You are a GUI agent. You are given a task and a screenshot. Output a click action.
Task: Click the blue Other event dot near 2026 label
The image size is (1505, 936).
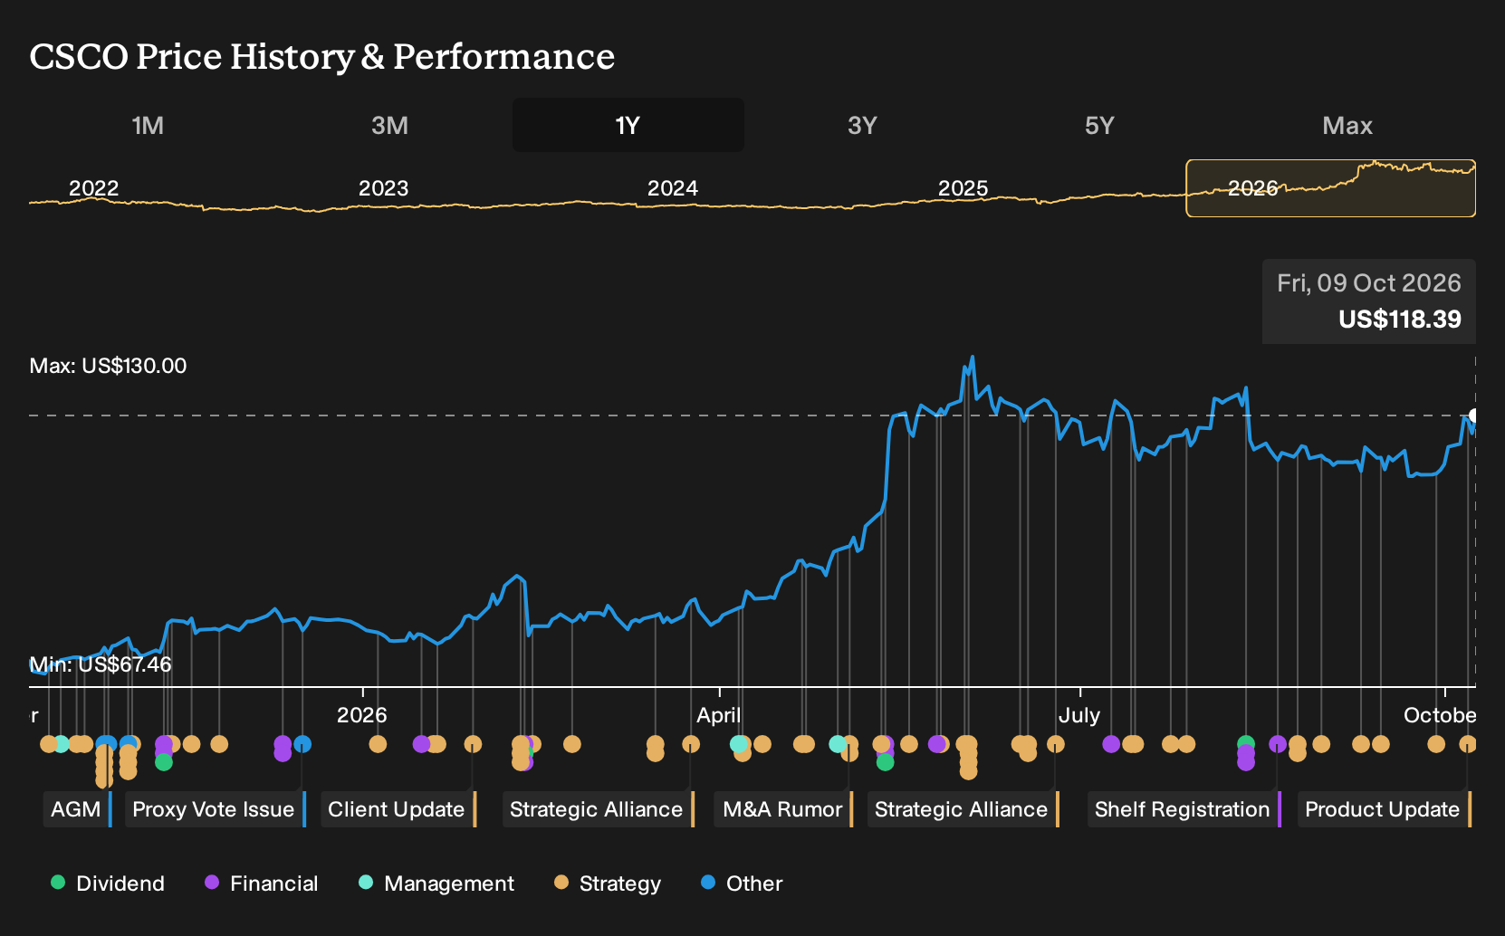302,744
